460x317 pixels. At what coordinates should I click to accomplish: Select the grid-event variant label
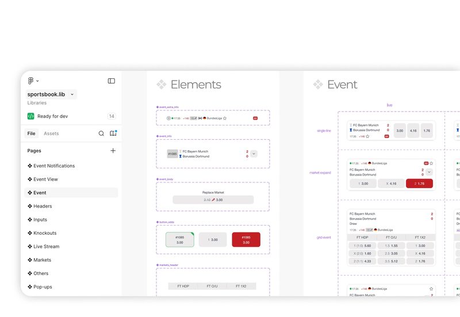pos(324,238)
